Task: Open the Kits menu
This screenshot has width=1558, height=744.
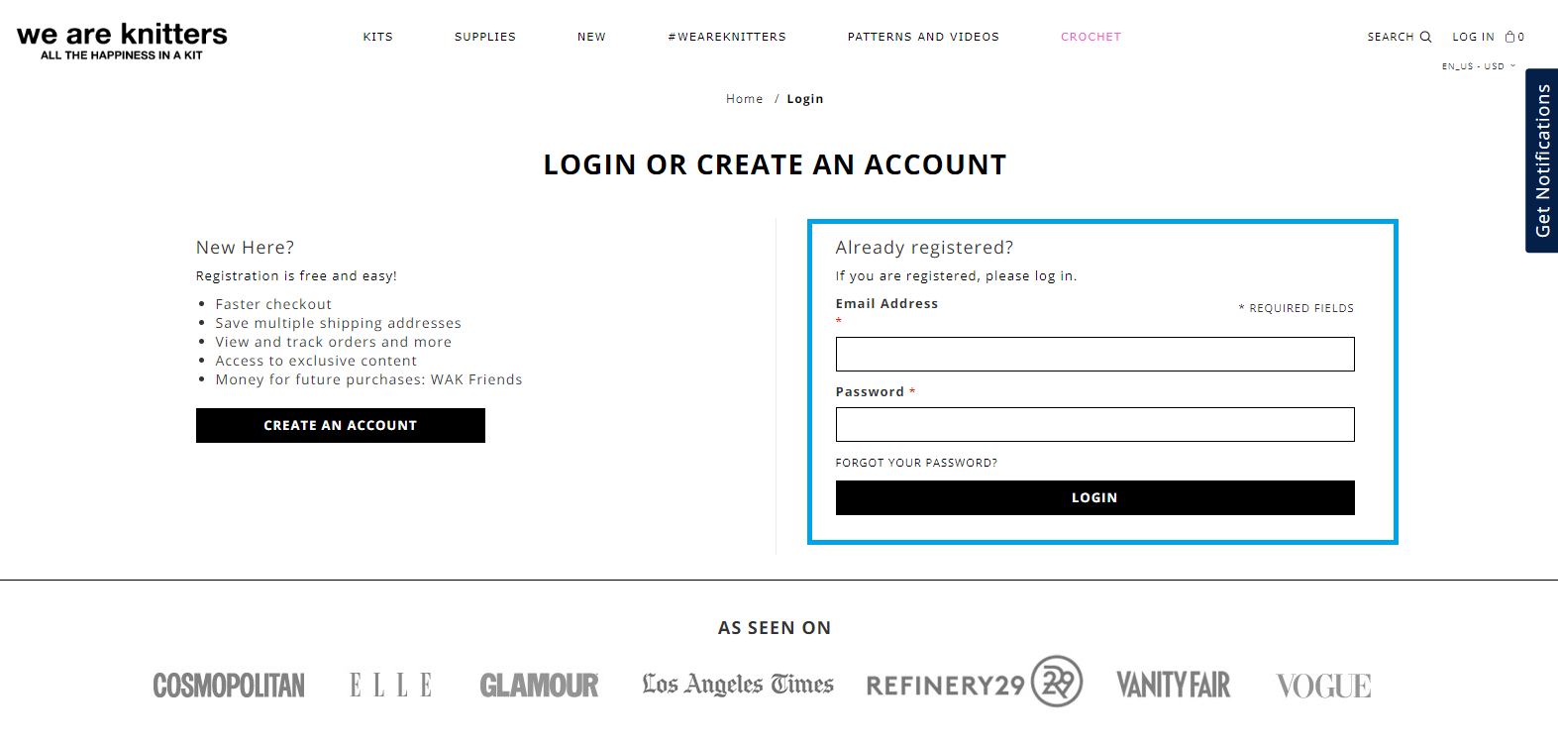Action: [378, 37]
